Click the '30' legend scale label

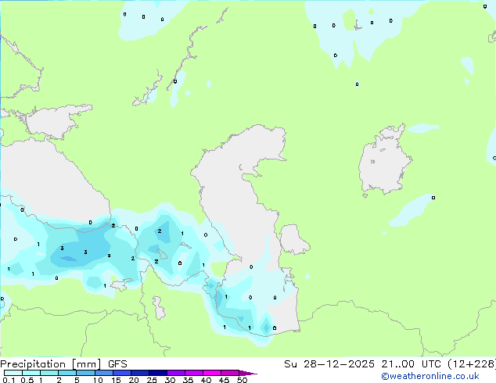[170, 380]
